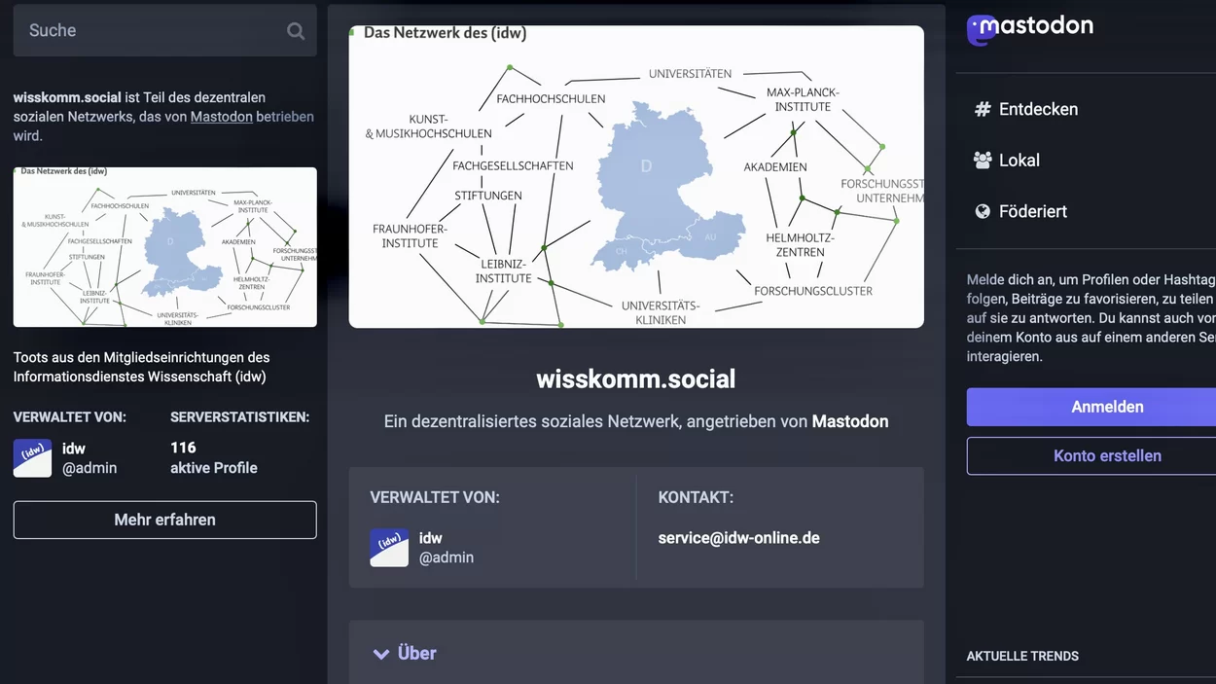This screenshot has height=684, width=1216.
Task: Click the Föderiert globe icon
Action: click(x=983, y=211)
